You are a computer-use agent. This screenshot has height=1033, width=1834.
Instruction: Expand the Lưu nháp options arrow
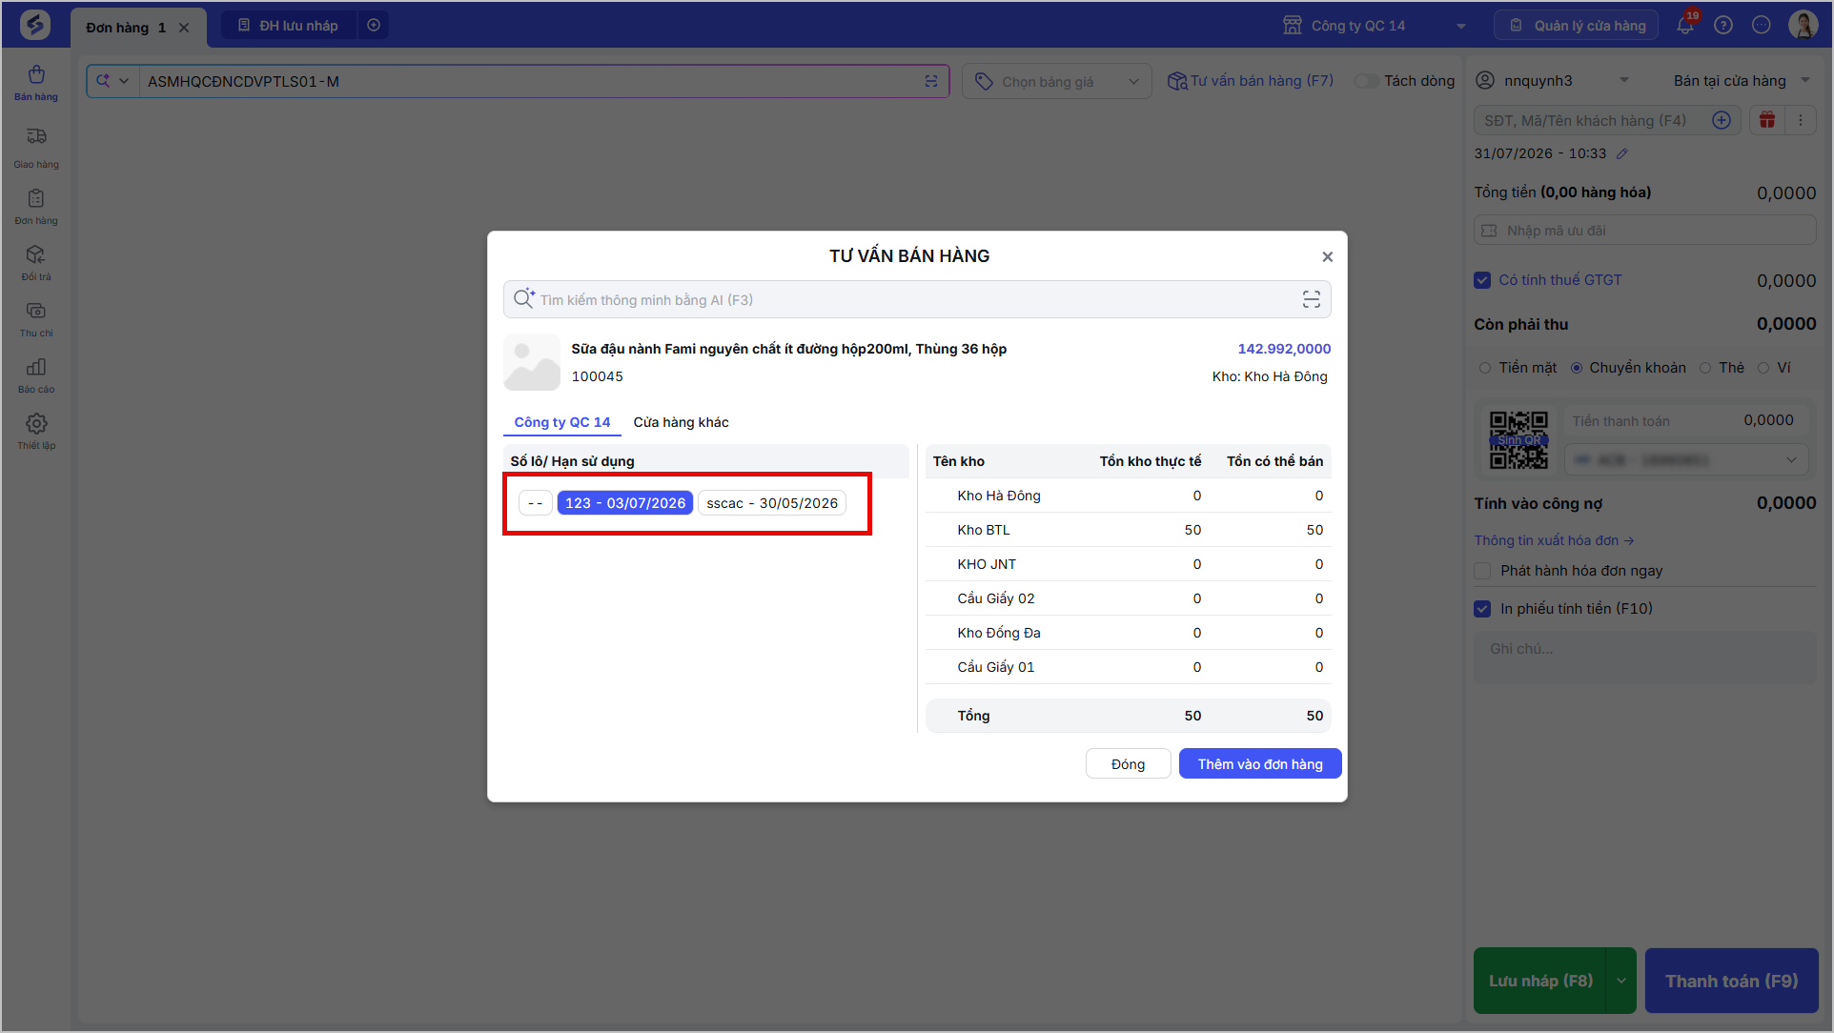tap(1621, 981)
